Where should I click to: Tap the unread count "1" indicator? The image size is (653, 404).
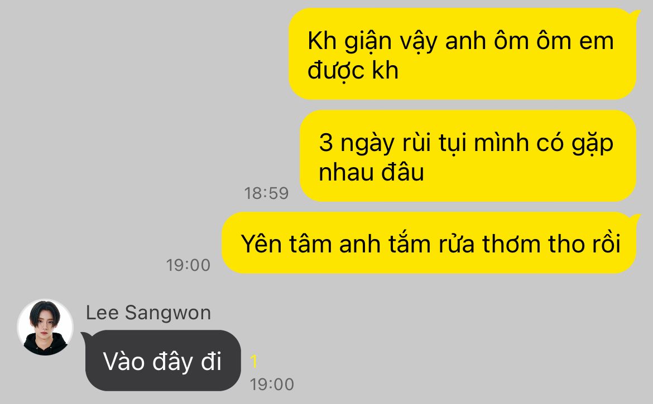click(x=253, y=362)
